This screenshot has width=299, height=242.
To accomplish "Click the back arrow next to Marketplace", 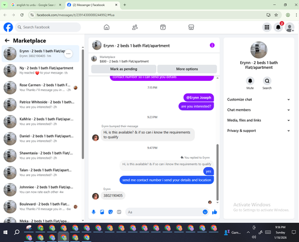I will (x=7, y=41).
